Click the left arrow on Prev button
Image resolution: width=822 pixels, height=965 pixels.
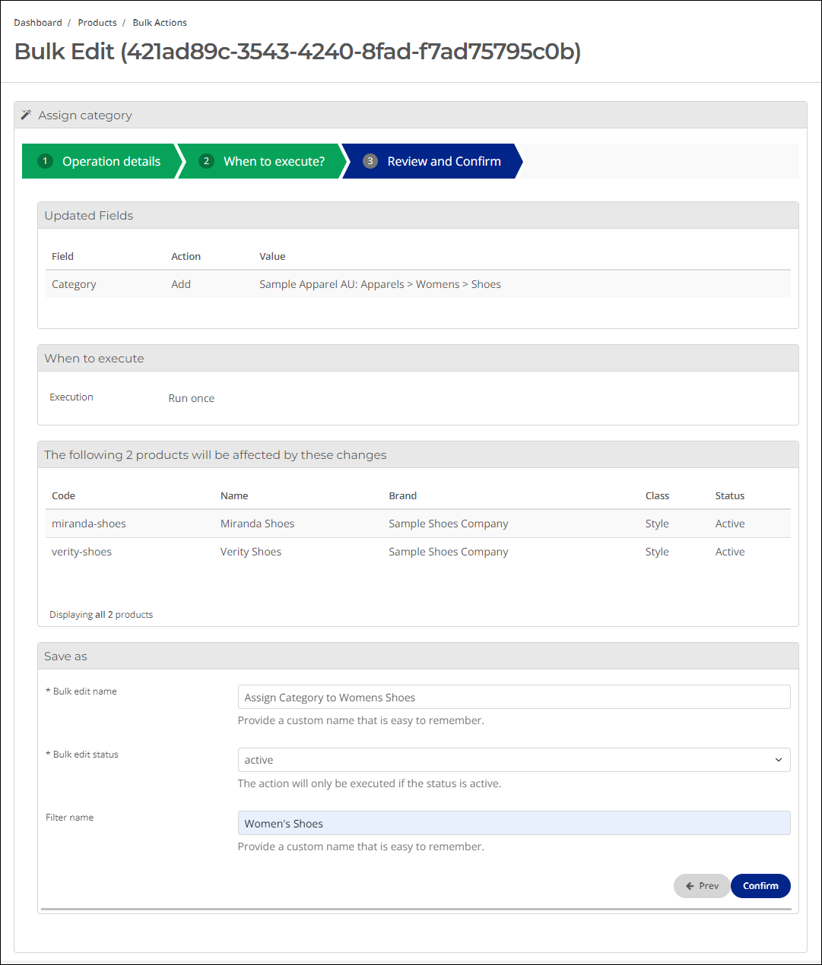(690, 886)
